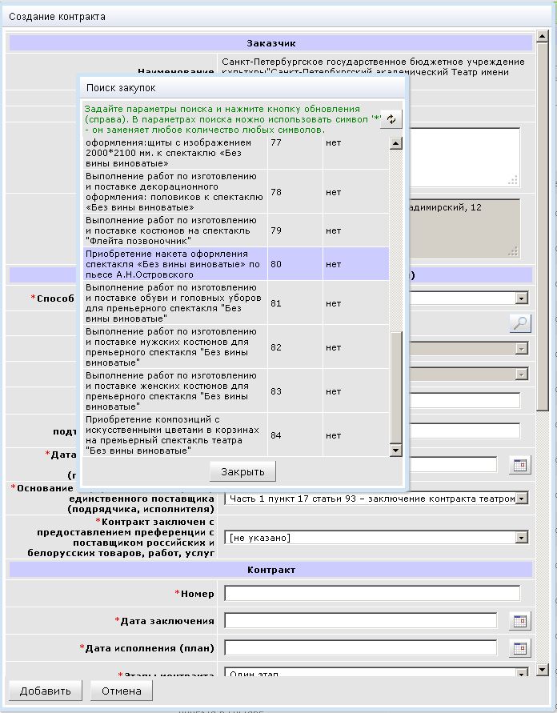Screen dimensions: 557x713
Task: Open the Этапы контракта dropdown
Action: [522, 672]
